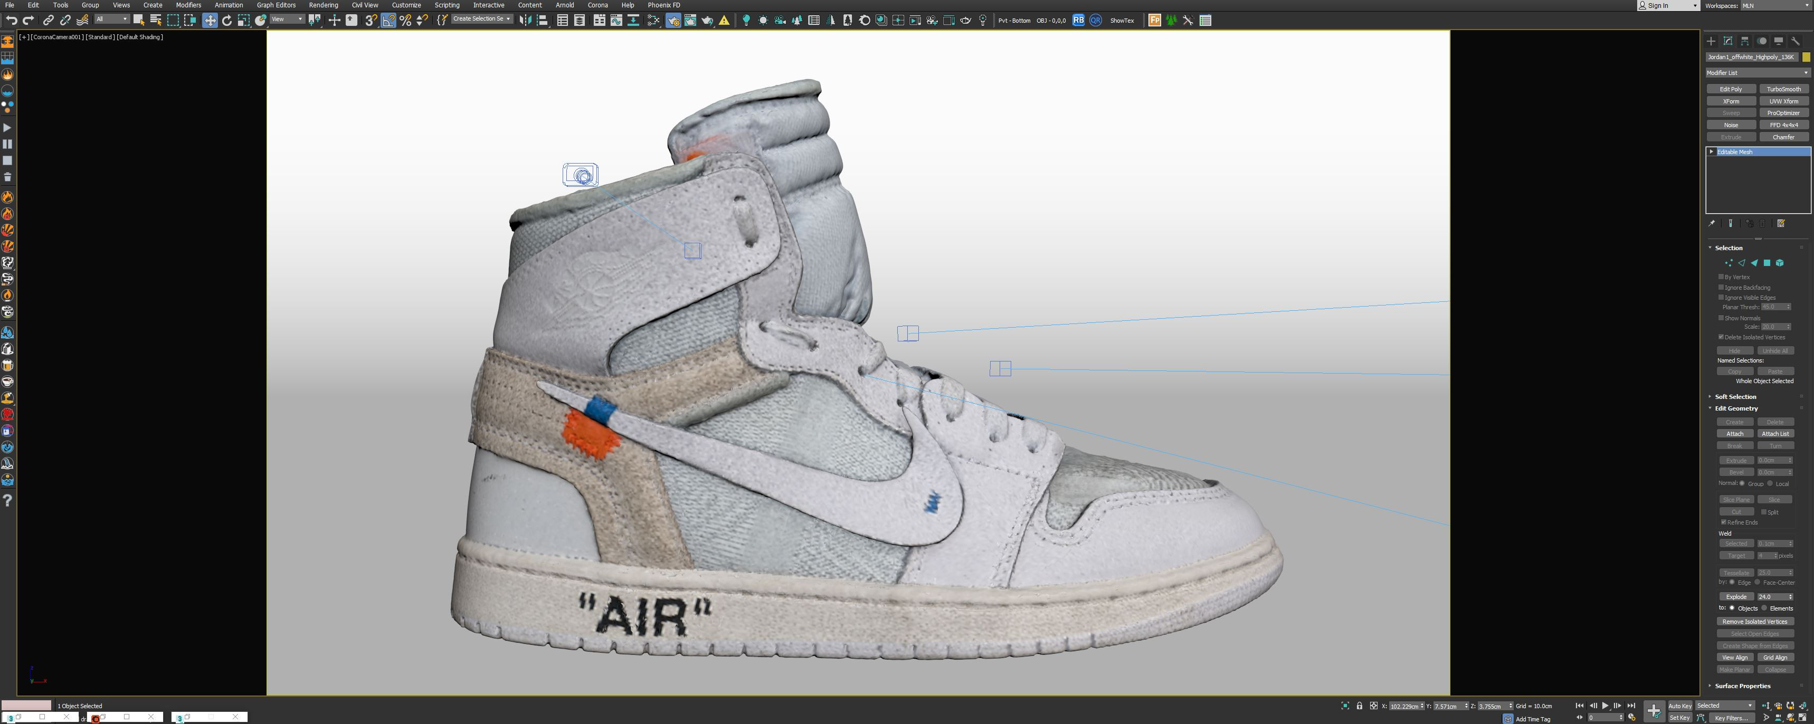Click the Unlink Selection icon
1814x724 pixels.
point(65,21)
